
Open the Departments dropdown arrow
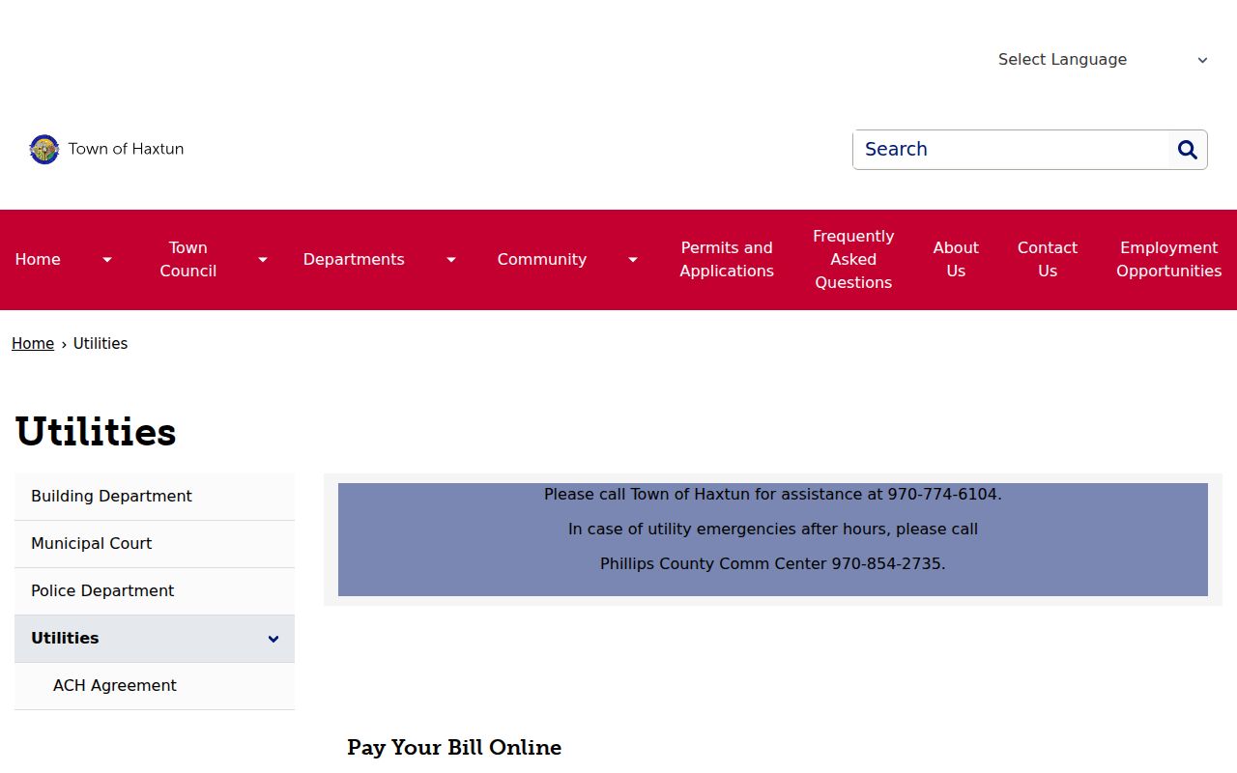pos(451,260)
